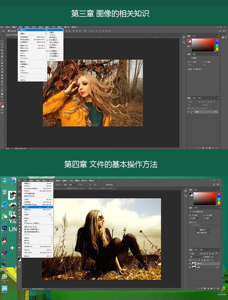Choose RGB 颜色 mode in the Mode submenu
228x300 pixels.
(55, 40)
